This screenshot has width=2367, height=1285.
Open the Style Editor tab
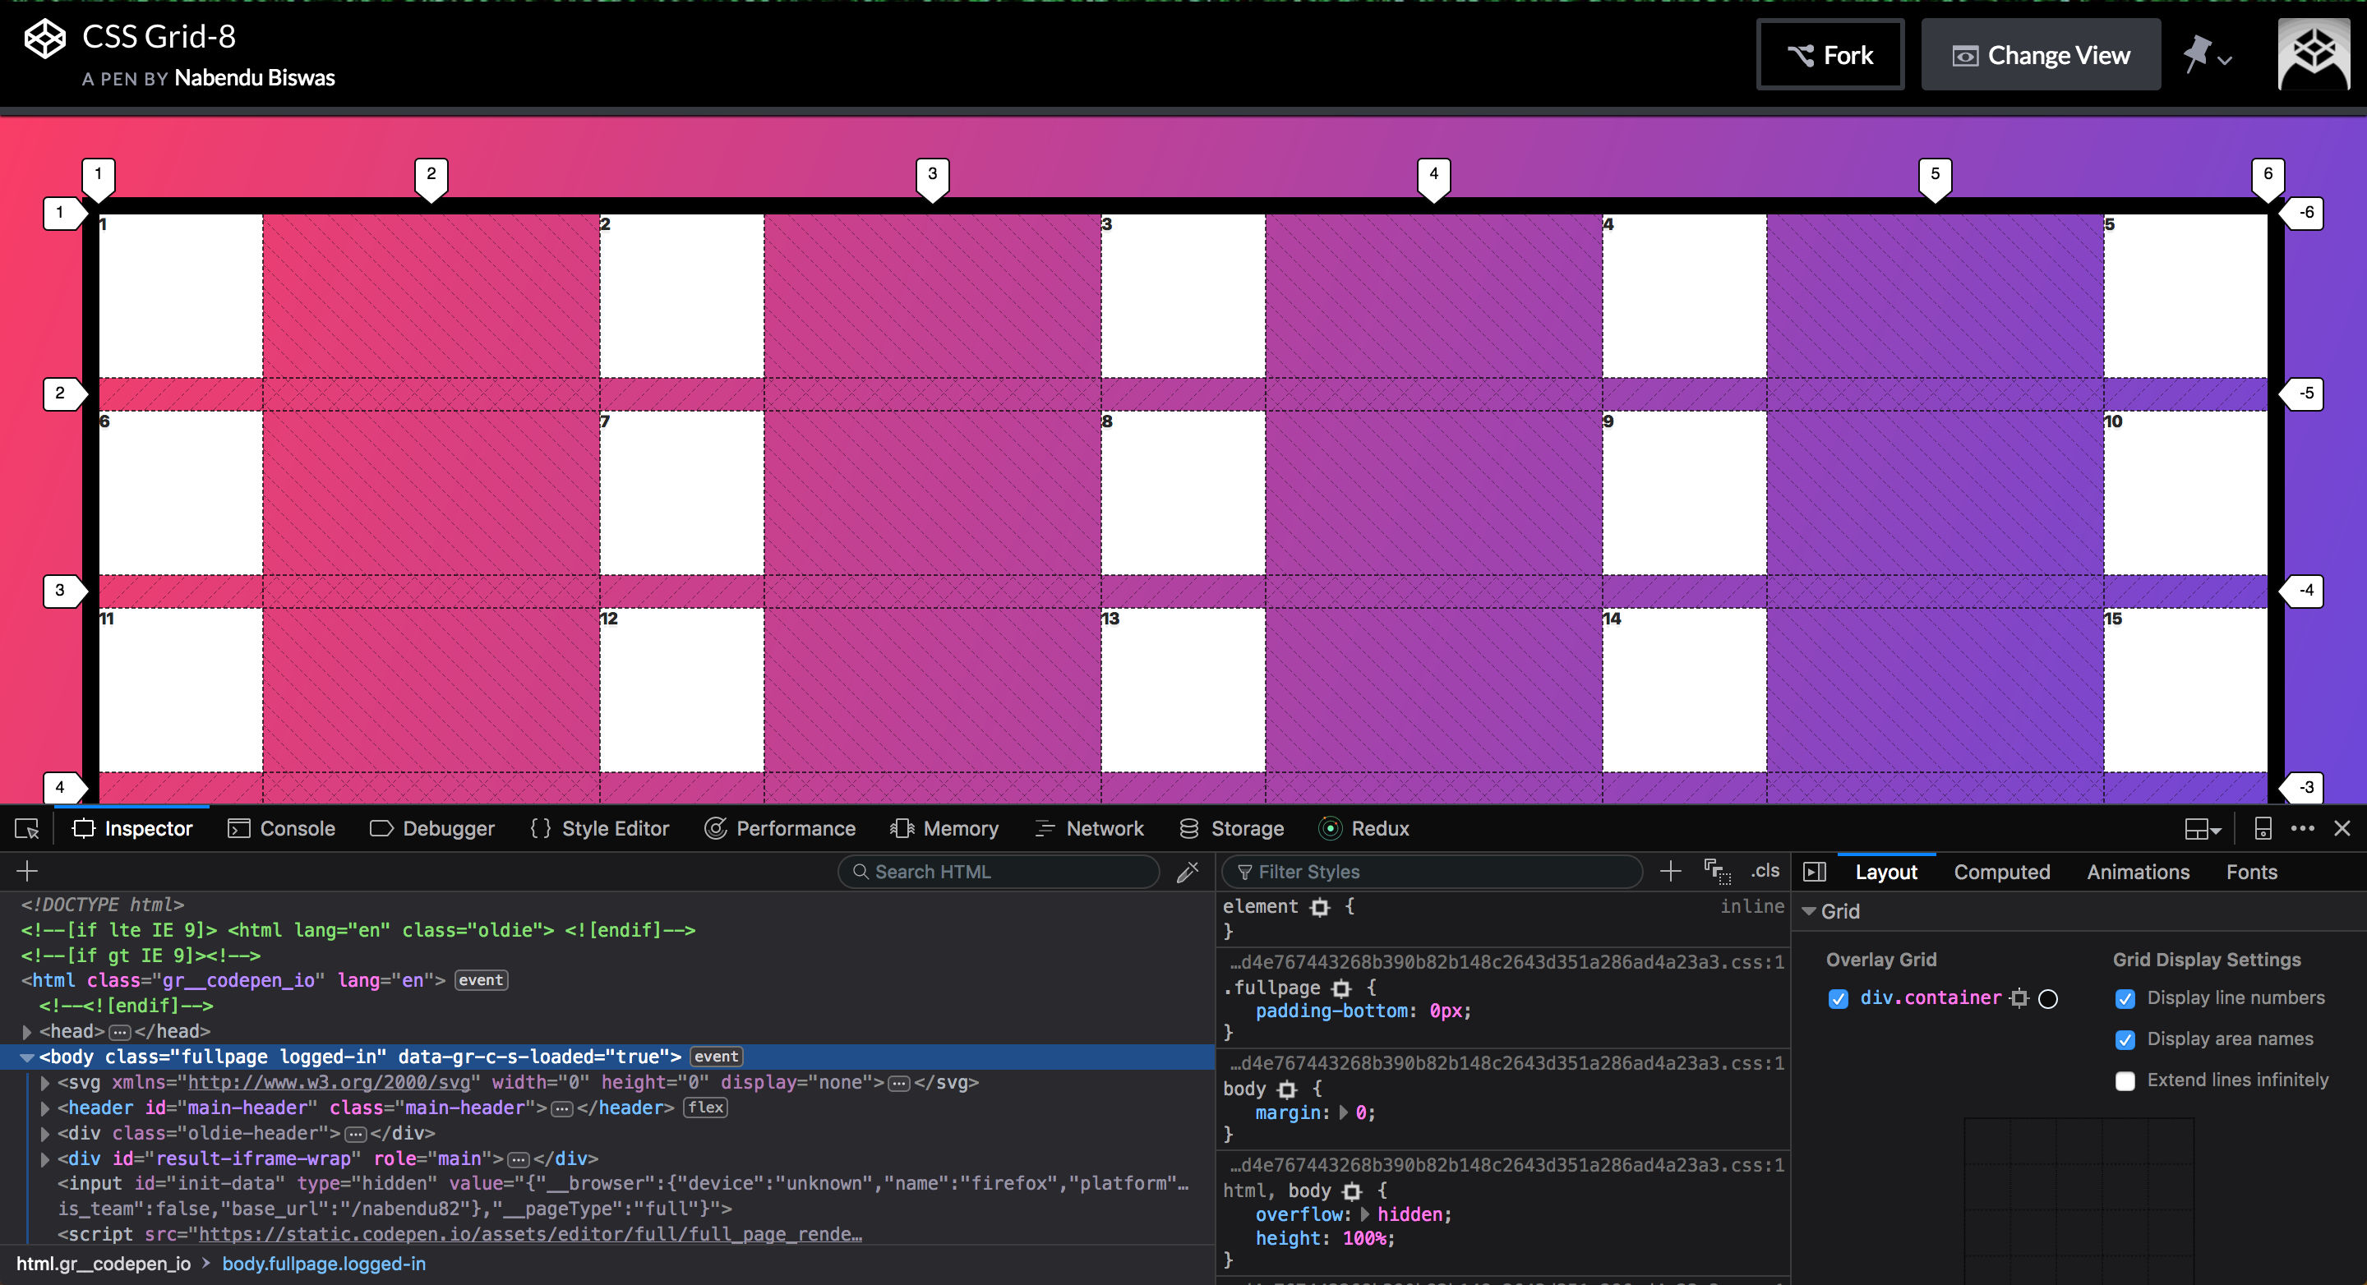coord(599,828)
